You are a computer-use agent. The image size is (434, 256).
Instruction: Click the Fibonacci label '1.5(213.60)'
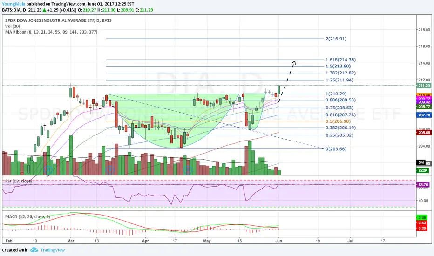pyautogui.click(x=338, y=66)
